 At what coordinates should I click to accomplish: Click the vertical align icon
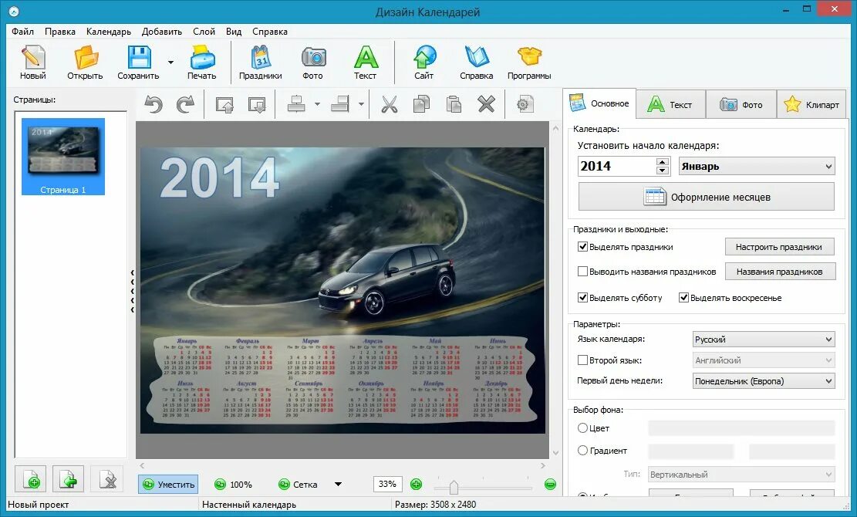pyautogui.click(x=340, y=104)
